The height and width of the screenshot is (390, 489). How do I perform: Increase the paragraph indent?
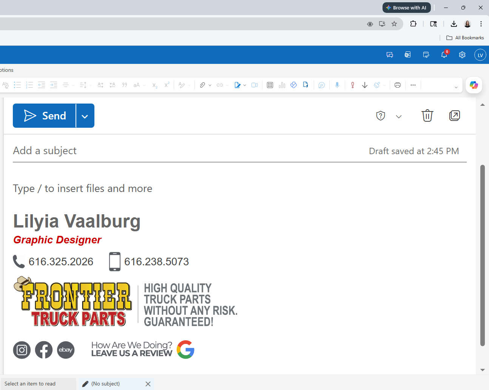(54, 85)
